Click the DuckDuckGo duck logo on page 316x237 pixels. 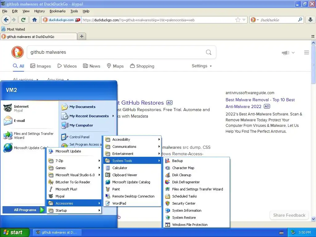[x=18, y=52]
